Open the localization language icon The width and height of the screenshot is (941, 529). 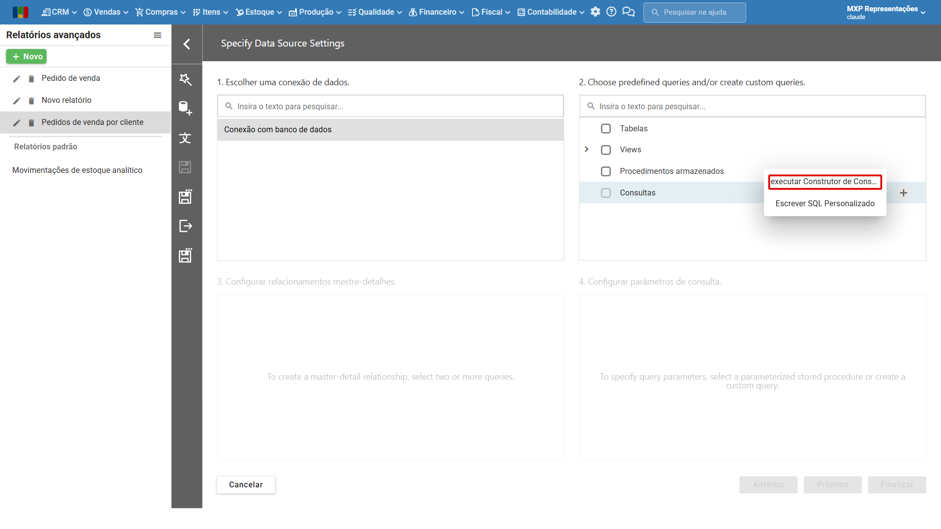coord(185,138)
